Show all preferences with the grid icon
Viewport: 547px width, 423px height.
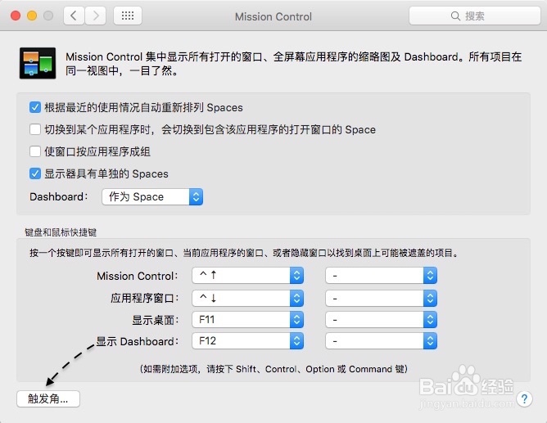tap(128, 16)
